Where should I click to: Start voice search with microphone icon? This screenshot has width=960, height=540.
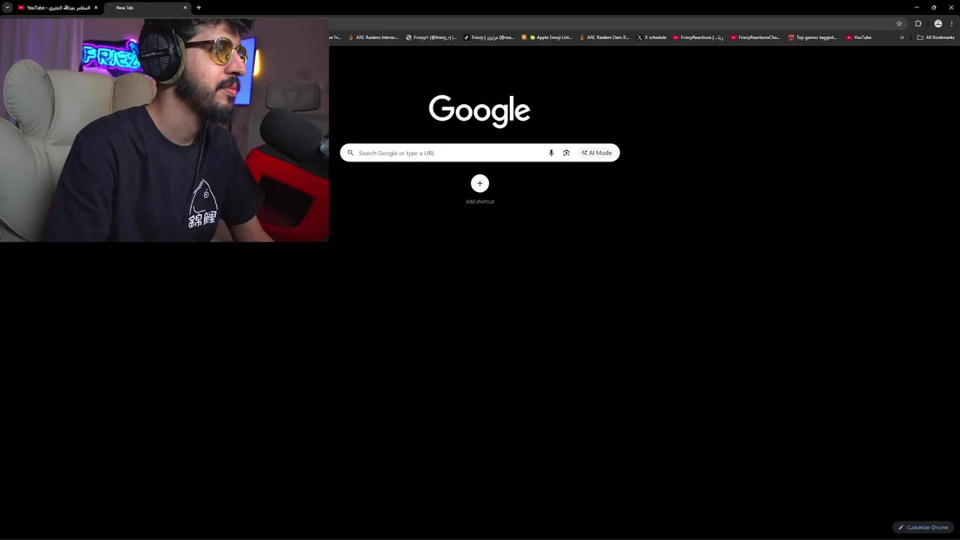pyautogui.click(x=551, y=153)
